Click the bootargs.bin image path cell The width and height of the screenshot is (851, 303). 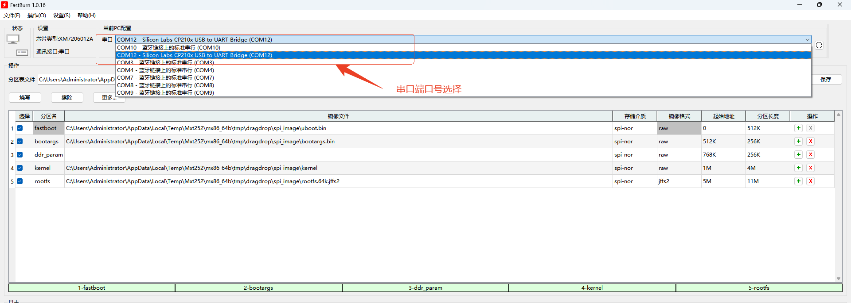pos(339,142)
